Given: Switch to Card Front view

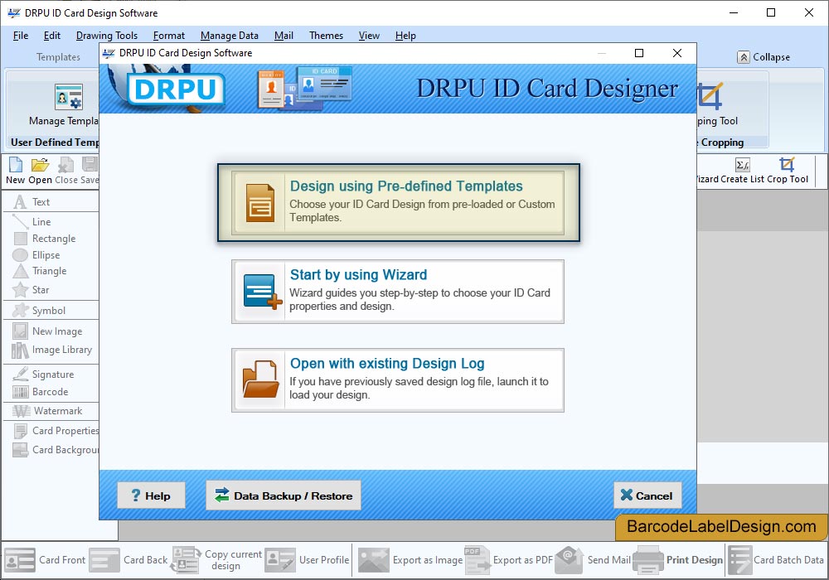Looking at the screenshot, I should point(45,560).
